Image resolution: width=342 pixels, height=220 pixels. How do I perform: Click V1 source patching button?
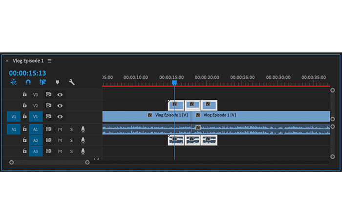click(x=14, y=116)
